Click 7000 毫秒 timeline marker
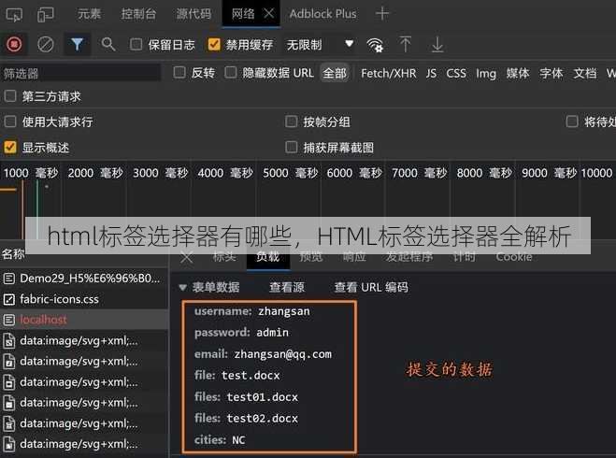Viewport: 616px width, 458px height. [x=419, y=173]
